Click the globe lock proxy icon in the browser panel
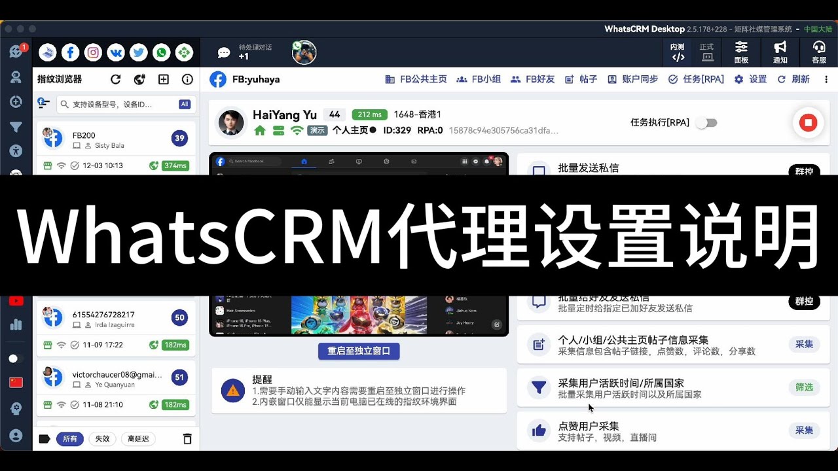The height and width of the screenshot is (471, 838). tap(139, 79)
